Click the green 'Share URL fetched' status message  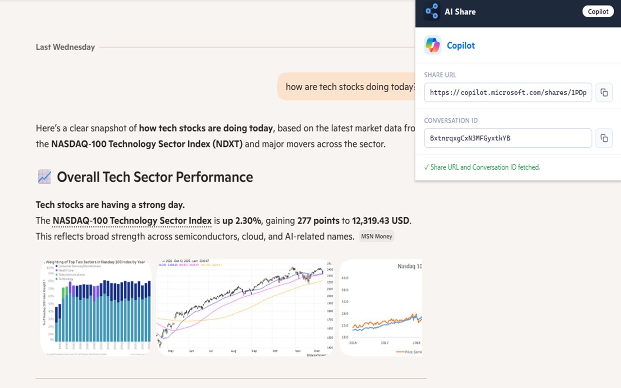(482, 167)
